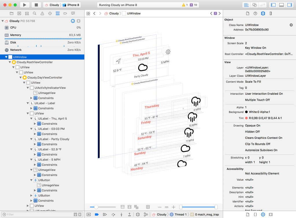The image size is (296, 218).
Task: Click the Step Over debug icon
Action: click(113, 215)
